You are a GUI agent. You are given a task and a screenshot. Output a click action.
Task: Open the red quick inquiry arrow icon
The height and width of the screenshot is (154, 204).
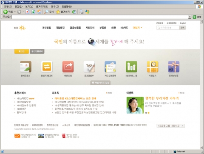coord(68,67)
